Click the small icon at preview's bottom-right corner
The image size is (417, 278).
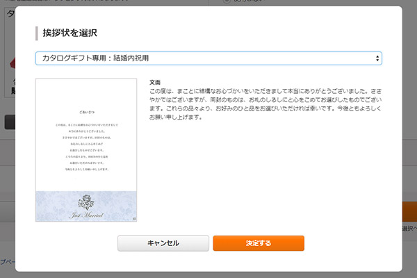tap(135, 218)
